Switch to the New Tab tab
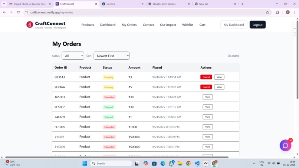This screenshot has height=168, width=299. pyautogui.click(x=215, y=4)
